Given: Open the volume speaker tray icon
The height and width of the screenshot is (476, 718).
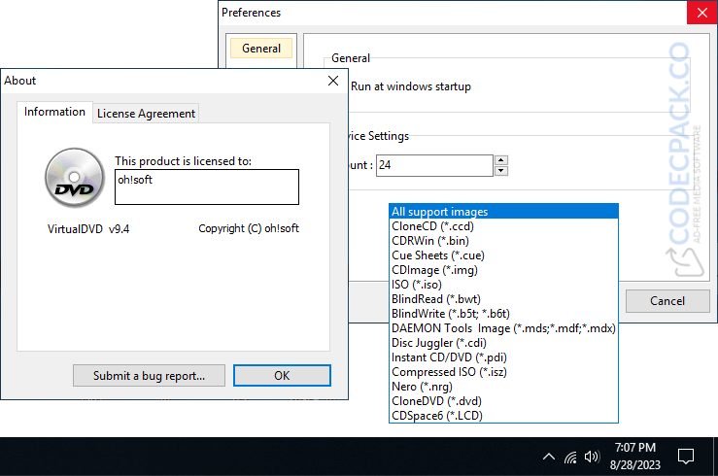Looking at the screenshot, I should point(592,457).
